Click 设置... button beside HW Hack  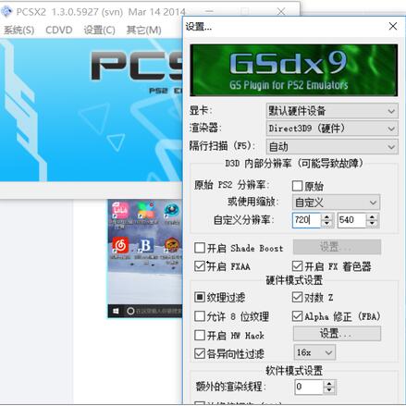337,334
